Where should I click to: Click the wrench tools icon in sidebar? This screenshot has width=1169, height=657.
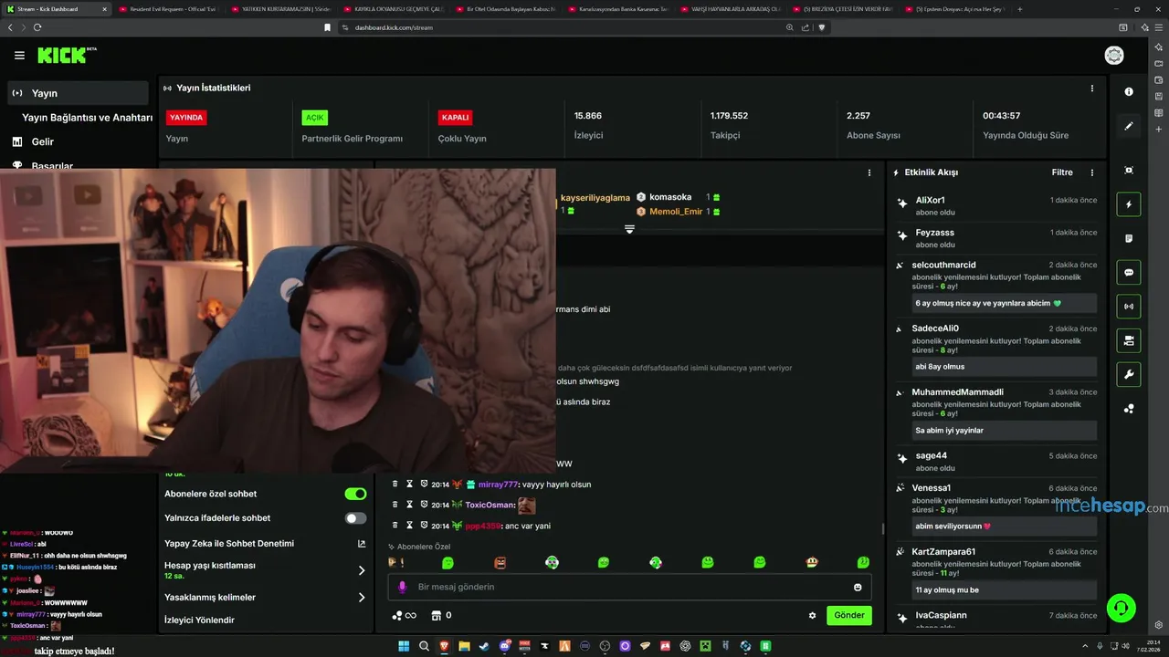coord(1129,374)
